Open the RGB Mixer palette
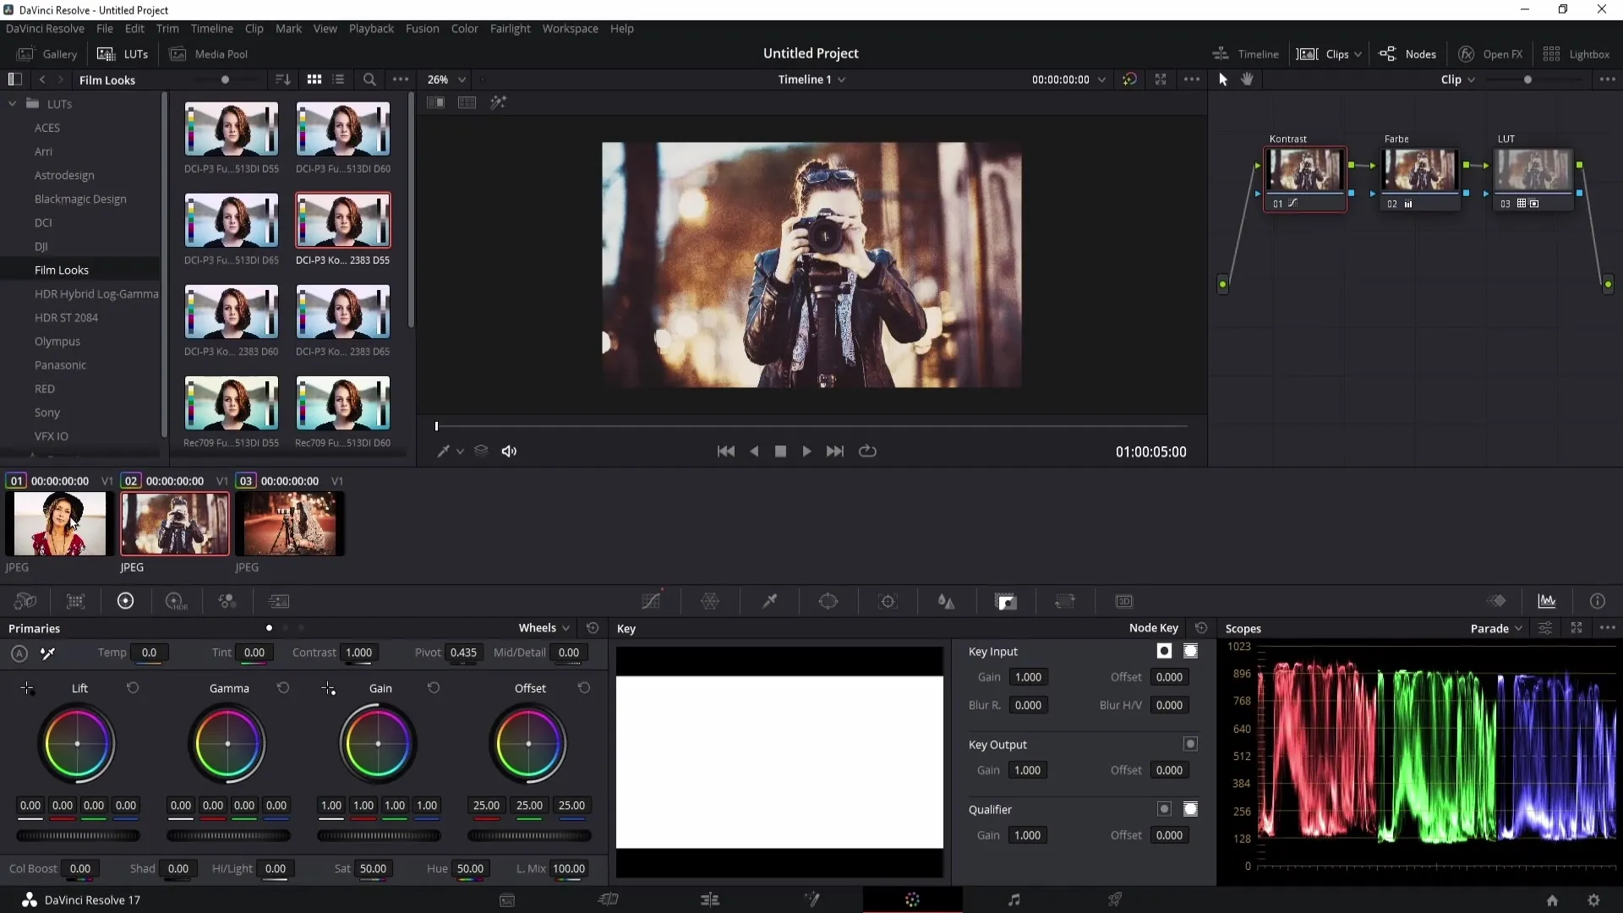The image size is (1623, 913). click(227, 601)
